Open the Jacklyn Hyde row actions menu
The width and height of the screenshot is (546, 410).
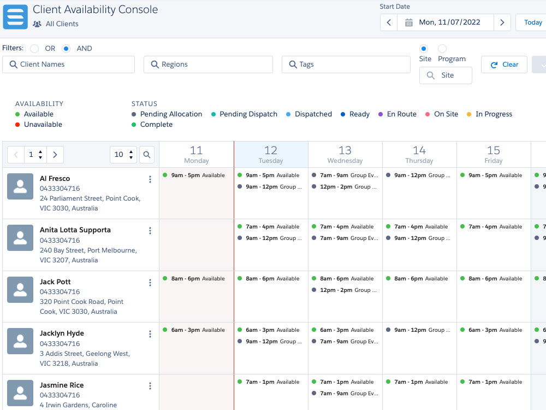(x=150, y=334)
